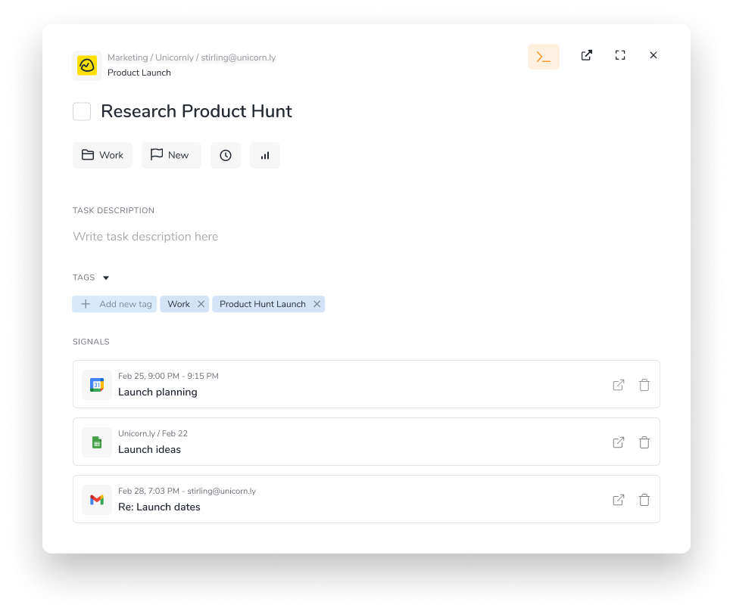Remove the Work tag
Image resolution: width=733 pixels, height=614 pixels.
coord(201,304)
